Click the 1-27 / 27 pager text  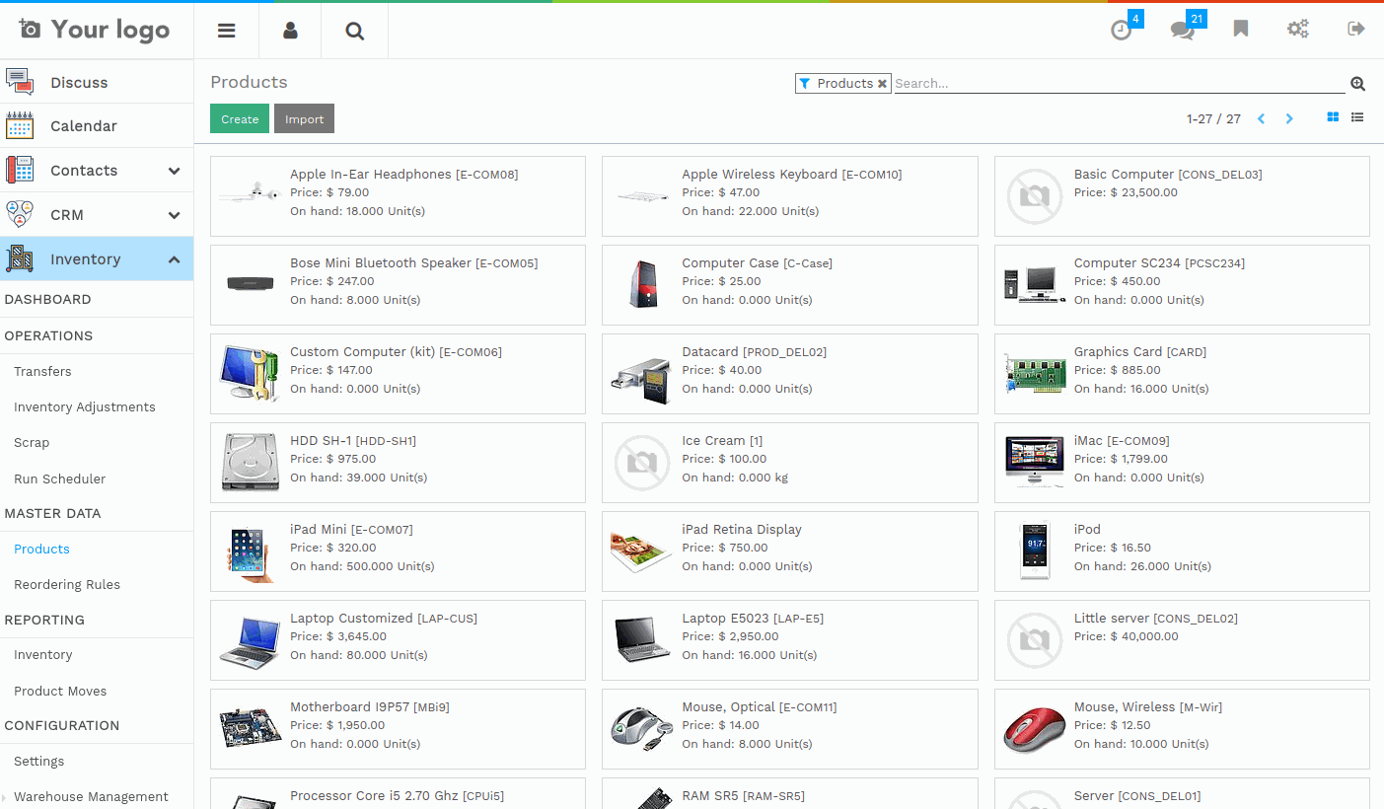point(1213,118)
